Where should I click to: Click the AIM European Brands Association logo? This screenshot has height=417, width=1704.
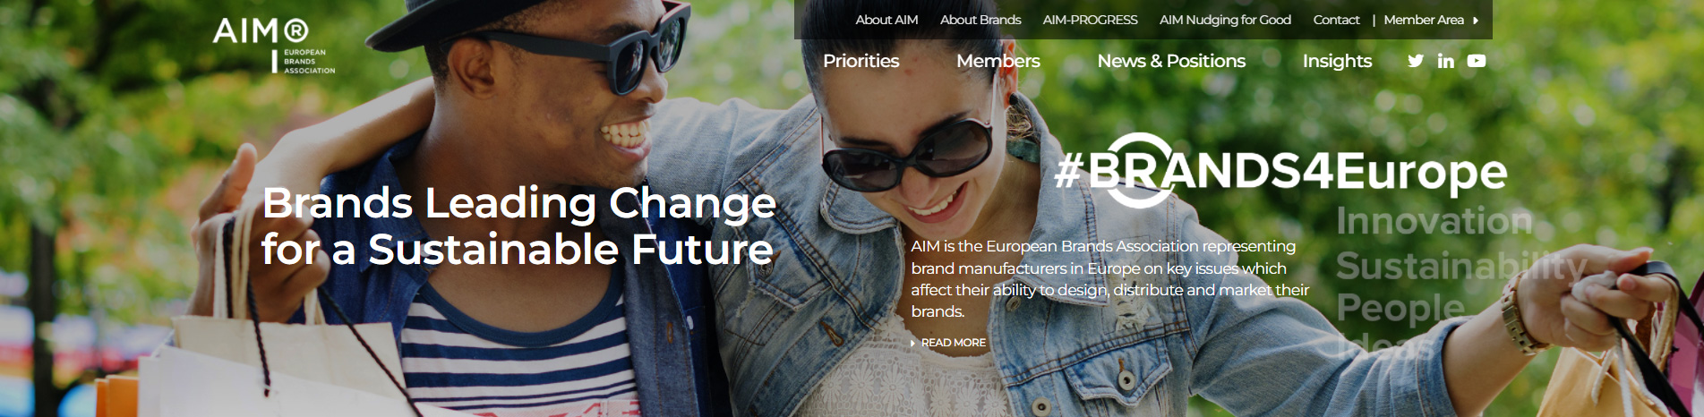point(274,46)
